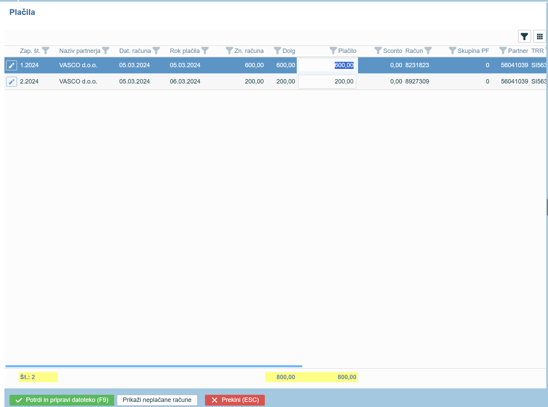Focus the Plačilo field showing 600,00

coord(327,65)
